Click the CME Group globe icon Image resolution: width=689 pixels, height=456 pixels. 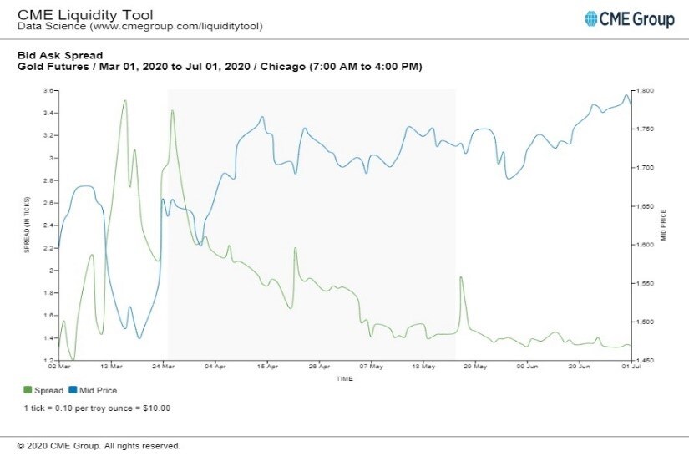click(592, 18)
